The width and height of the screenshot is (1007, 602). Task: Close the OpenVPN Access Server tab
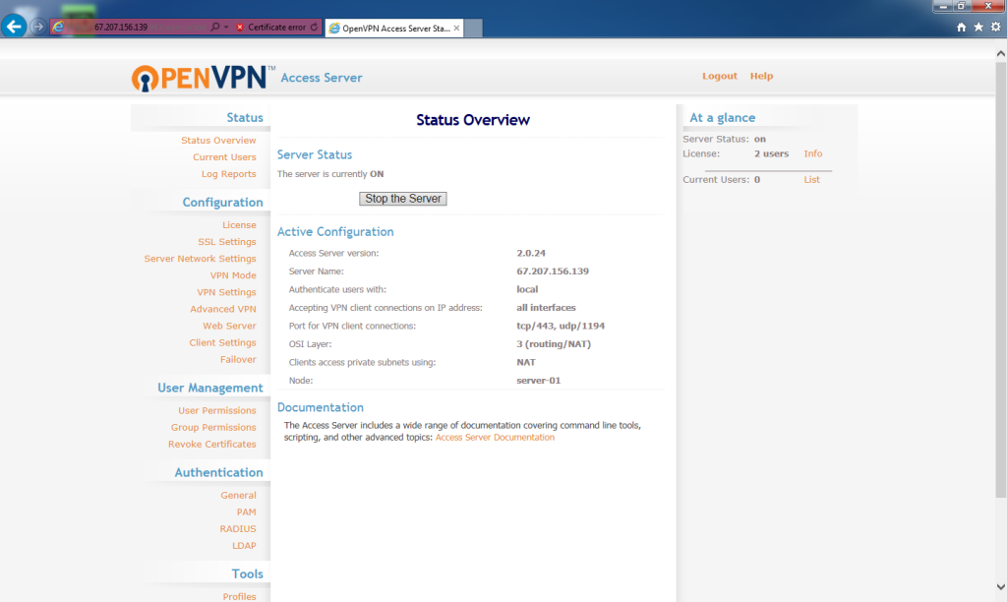coord(456,29)
